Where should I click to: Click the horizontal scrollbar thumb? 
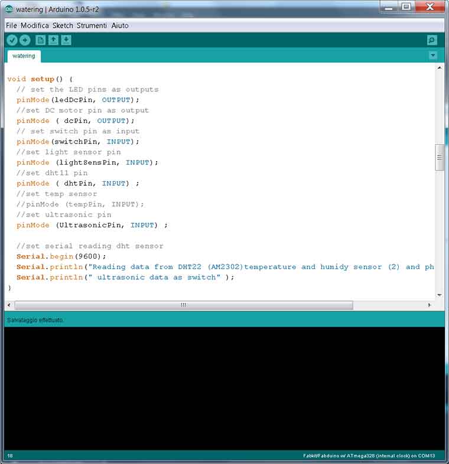(x=184, y=305)
